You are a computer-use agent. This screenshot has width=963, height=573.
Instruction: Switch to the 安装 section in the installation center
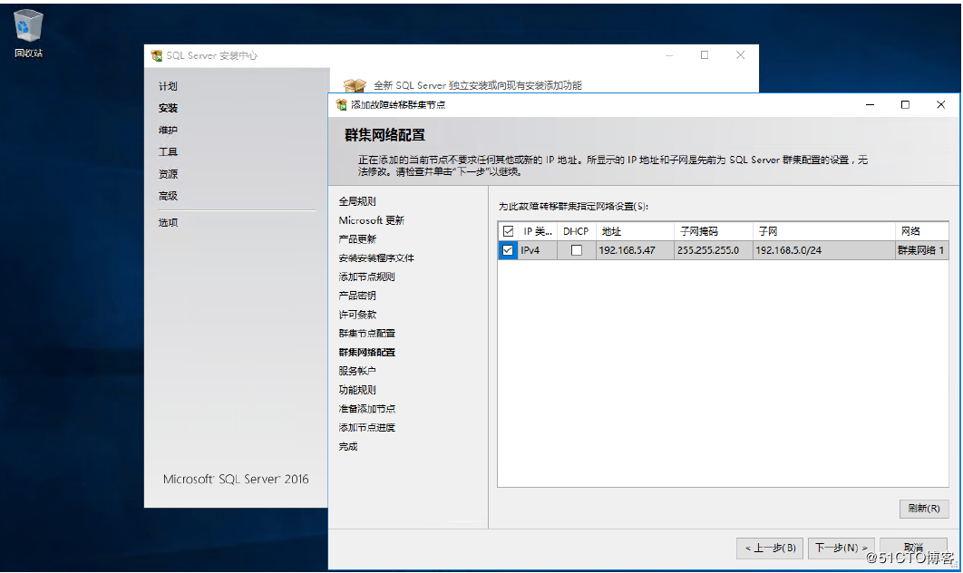click(x=167, y=108)
